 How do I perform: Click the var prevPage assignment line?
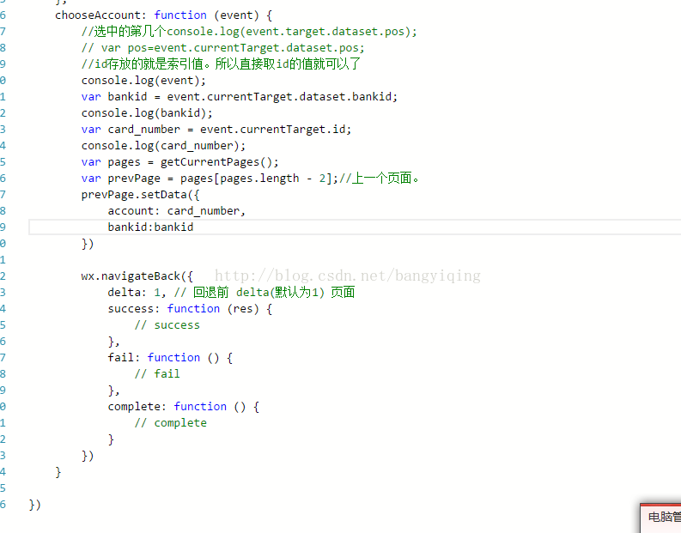coord(250,179)
